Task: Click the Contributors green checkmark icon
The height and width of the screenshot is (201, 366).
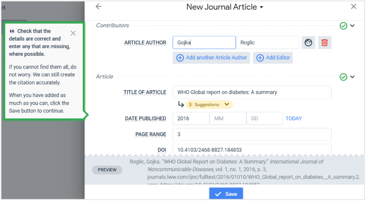Action: click(343, 25)
